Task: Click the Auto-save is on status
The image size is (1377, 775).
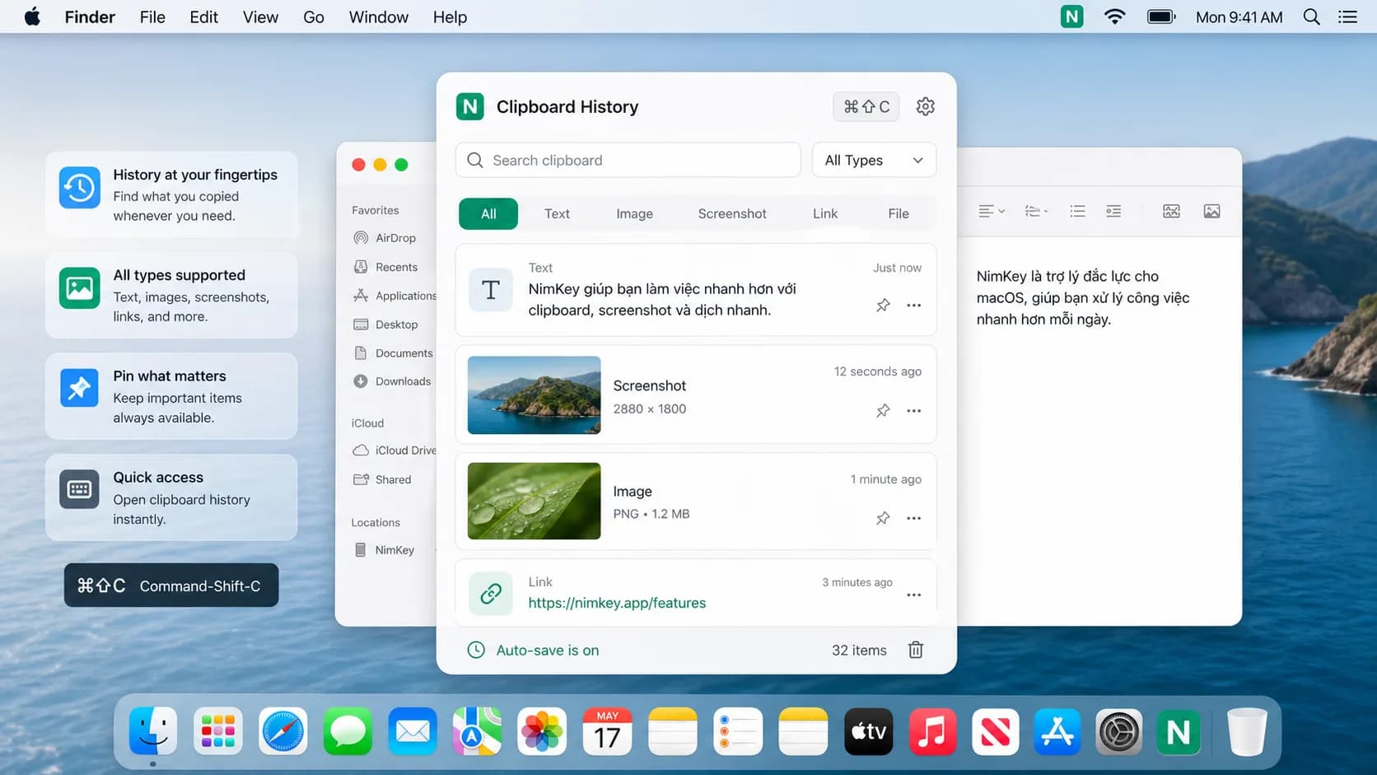Action: (x=533, y=650)
